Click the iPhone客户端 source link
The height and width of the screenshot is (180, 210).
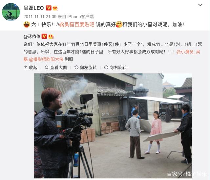[80, 17]
